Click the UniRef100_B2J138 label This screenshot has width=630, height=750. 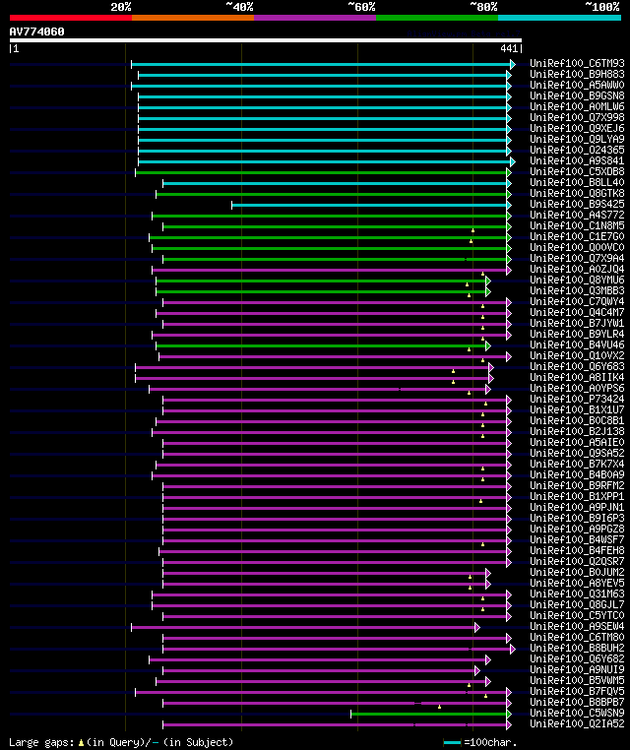click(577, 431)
